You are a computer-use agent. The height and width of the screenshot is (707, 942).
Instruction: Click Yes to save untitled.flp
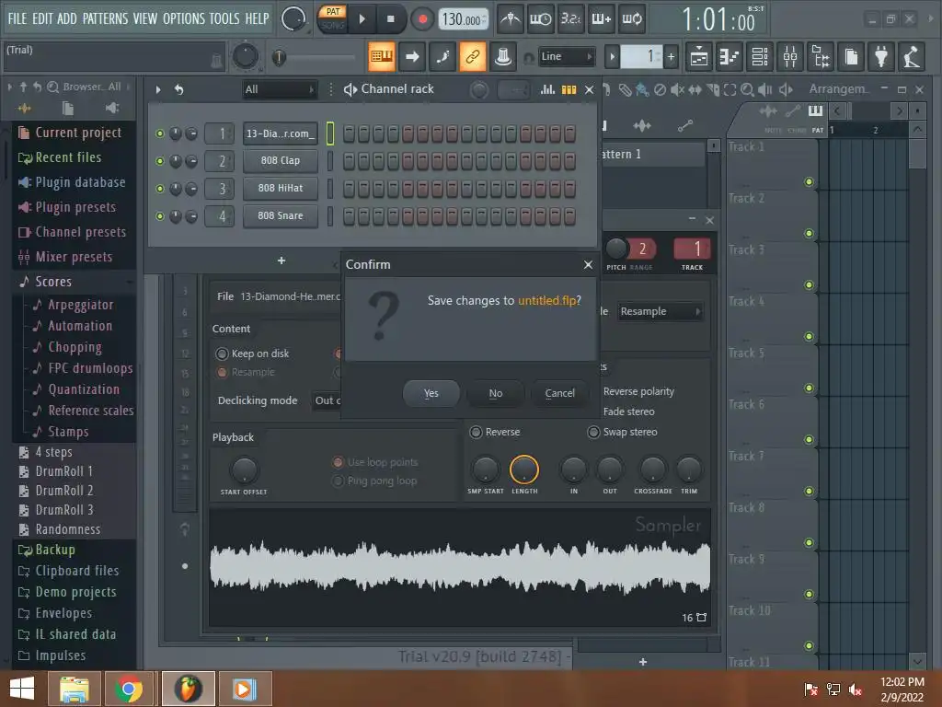pos(431,393)
